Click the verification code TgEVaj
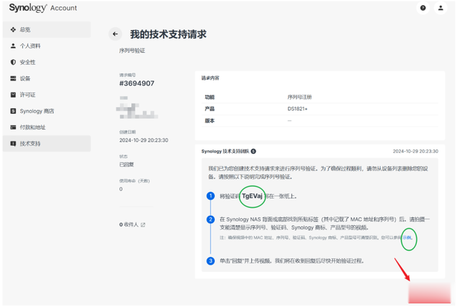This screenshot has width=457, height=307. coord(252,196)
